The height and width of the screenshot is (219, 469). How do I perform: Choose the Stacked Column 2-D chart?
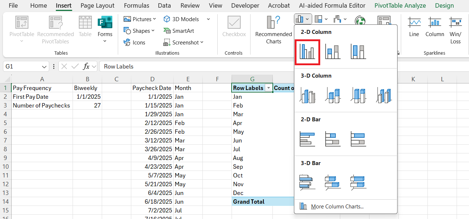click(333, 52)
